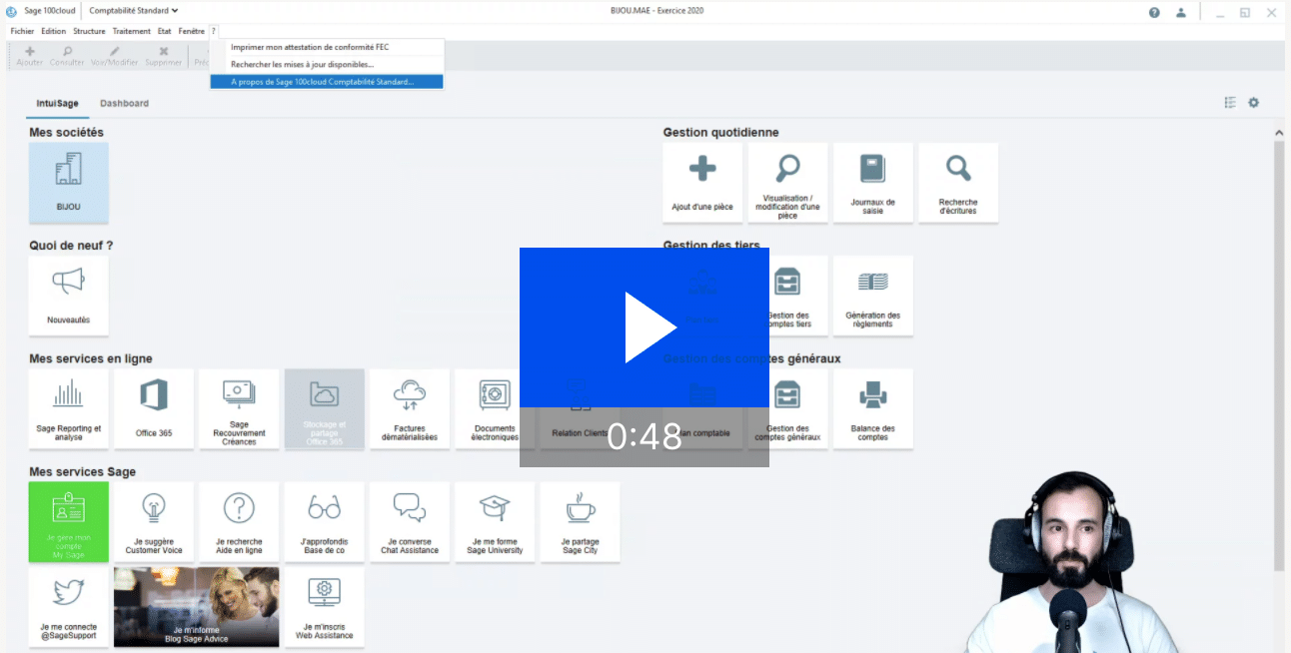Open help question mark in title bar
Image resolution: width=1291 pixels, height=653 pixels.
(x=1154, y=12)
